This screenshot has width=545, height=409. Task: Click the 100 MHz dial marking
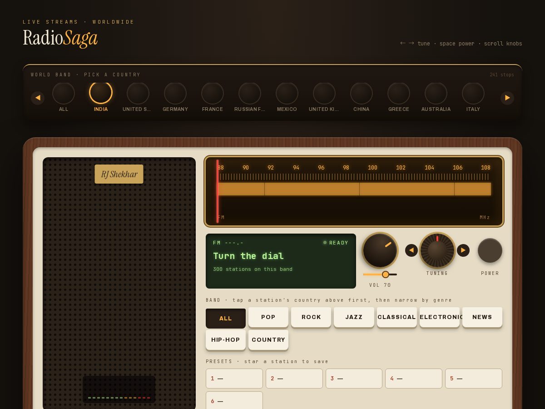pos(372,168)
